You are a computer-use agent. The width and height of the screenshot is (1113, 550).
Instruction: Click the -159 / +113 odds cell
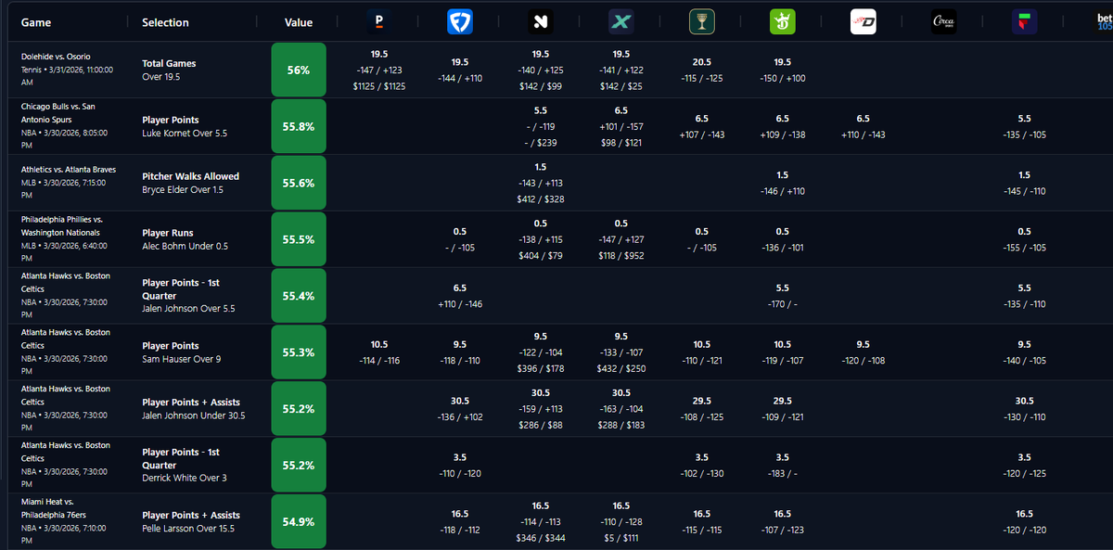pyautogui.click(x=541, y=409)
